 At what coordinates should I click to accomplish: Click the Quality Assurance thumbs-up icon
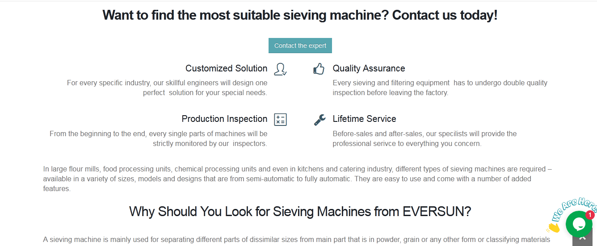319,69
